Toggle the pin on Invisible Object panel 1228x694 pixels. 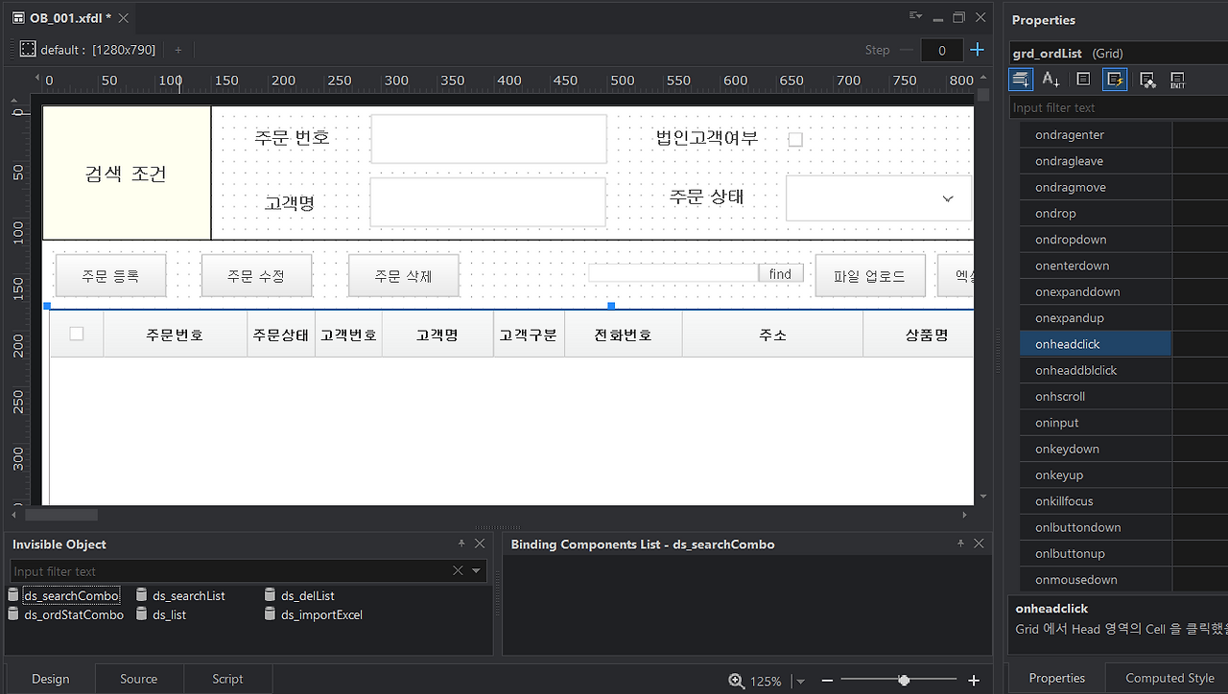(461, 544)
